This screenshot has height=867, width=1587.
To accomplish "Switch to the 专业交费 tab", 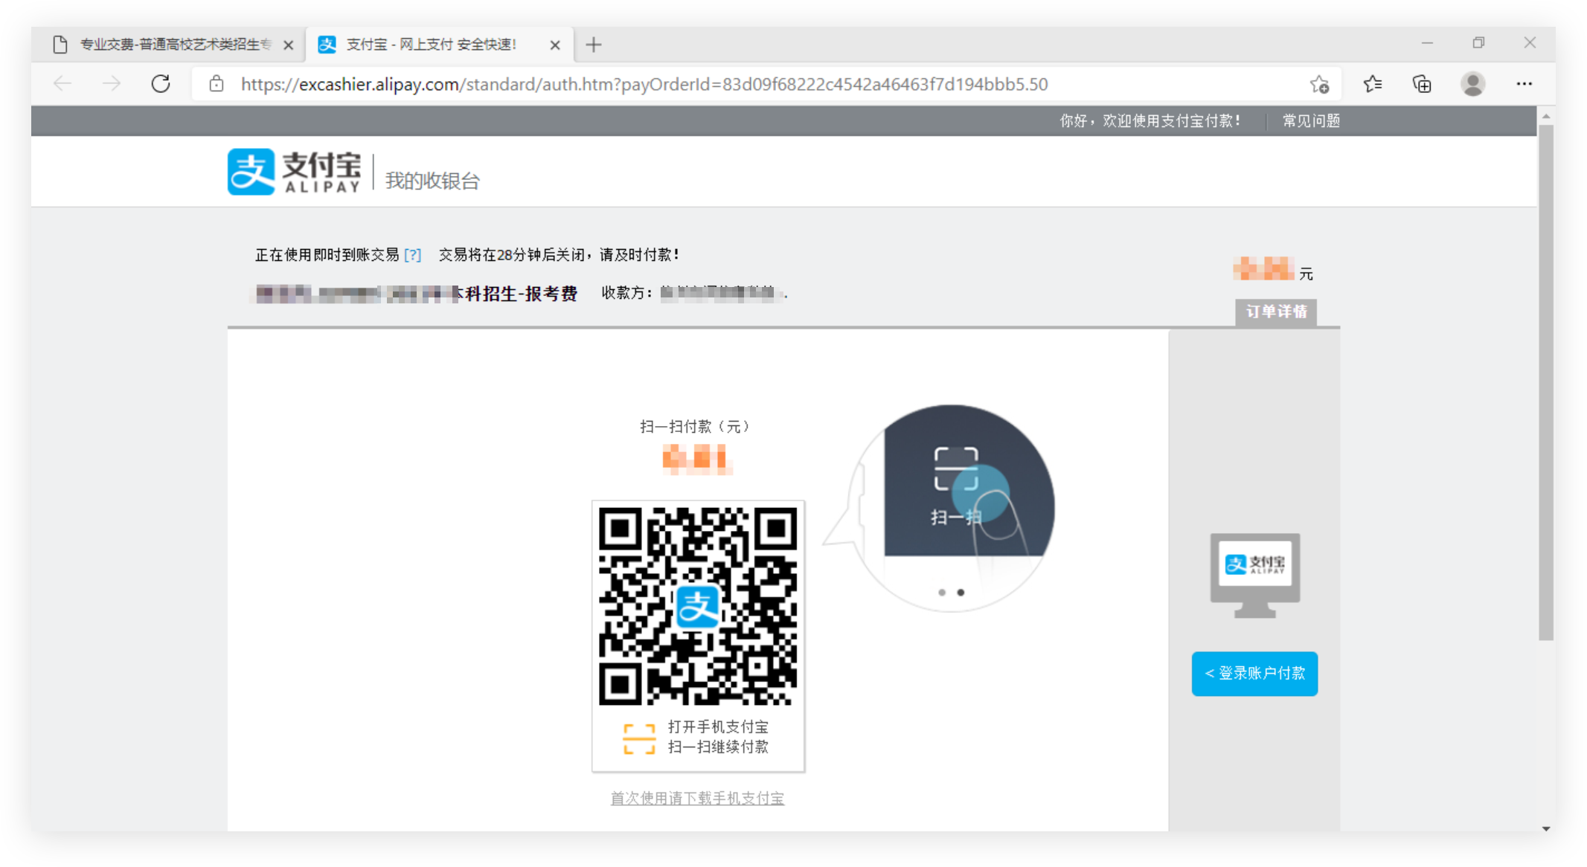I will point(167,45).
